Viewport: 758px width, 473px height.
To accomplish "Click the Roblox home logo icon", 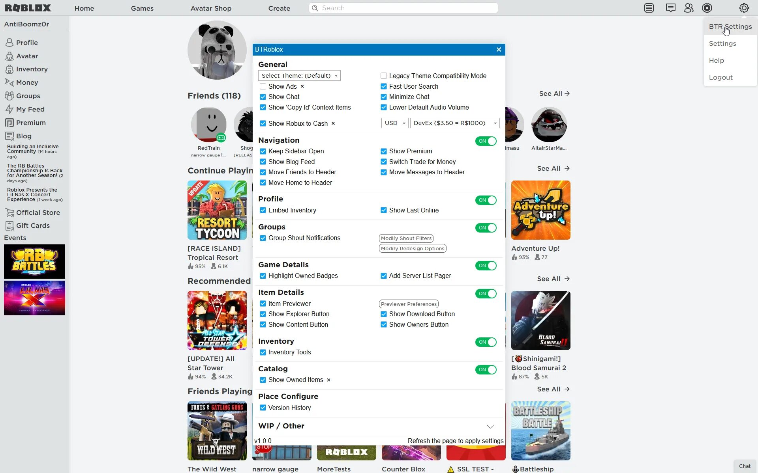I will [29, 7].
